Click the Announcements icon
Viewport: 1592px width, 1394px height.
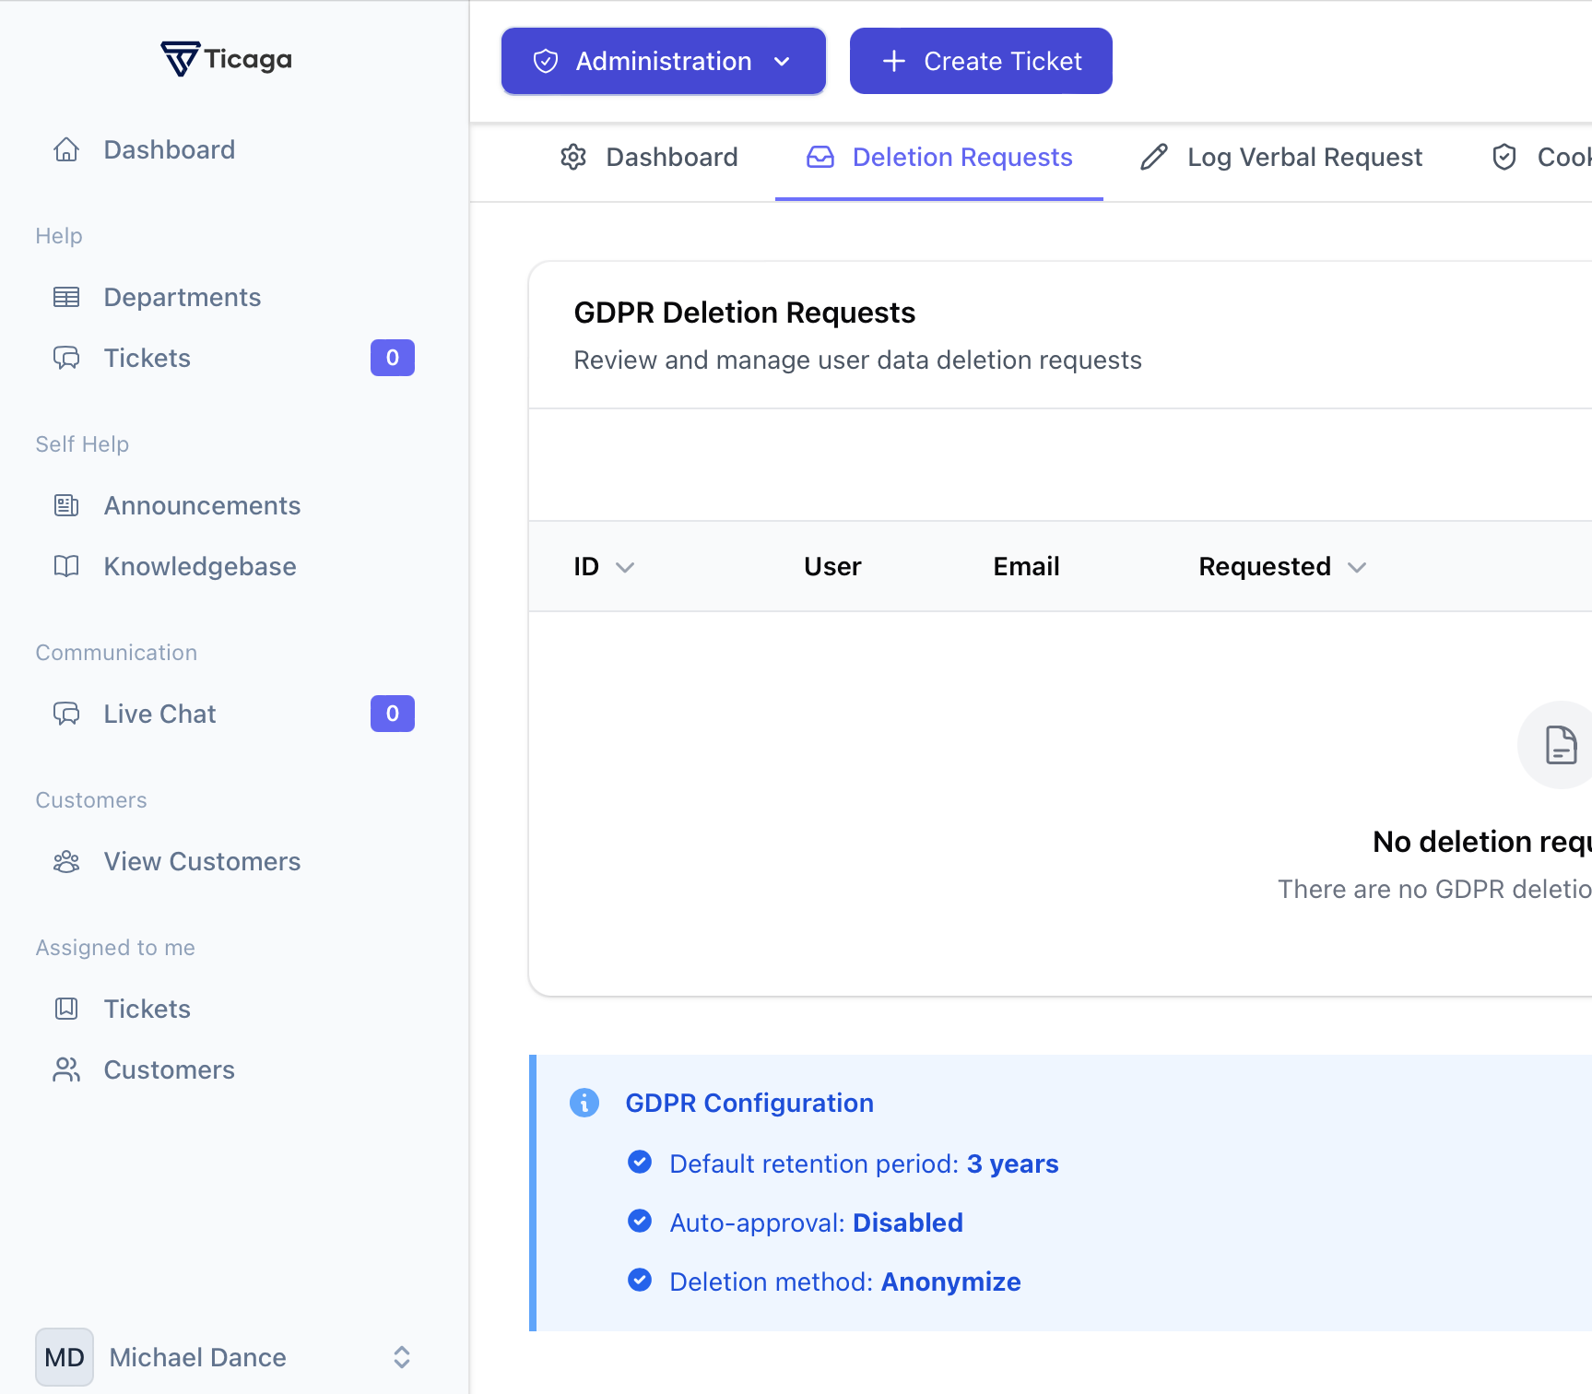[x=65, y=505]
